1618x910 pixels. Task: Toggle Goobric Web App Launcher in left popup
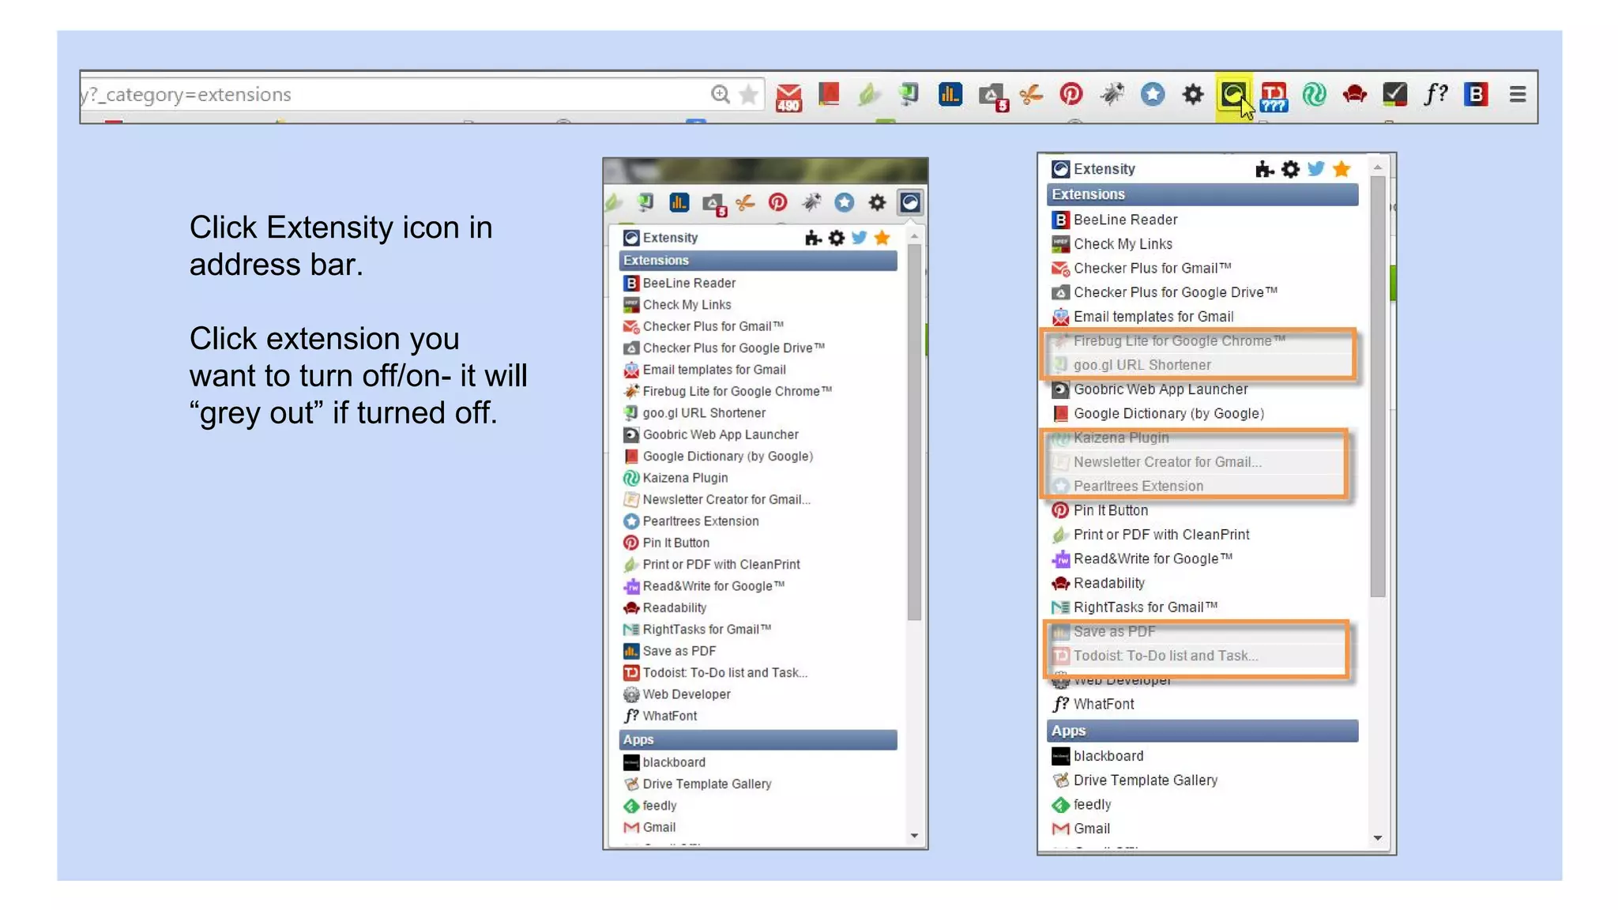pos(758,434)
